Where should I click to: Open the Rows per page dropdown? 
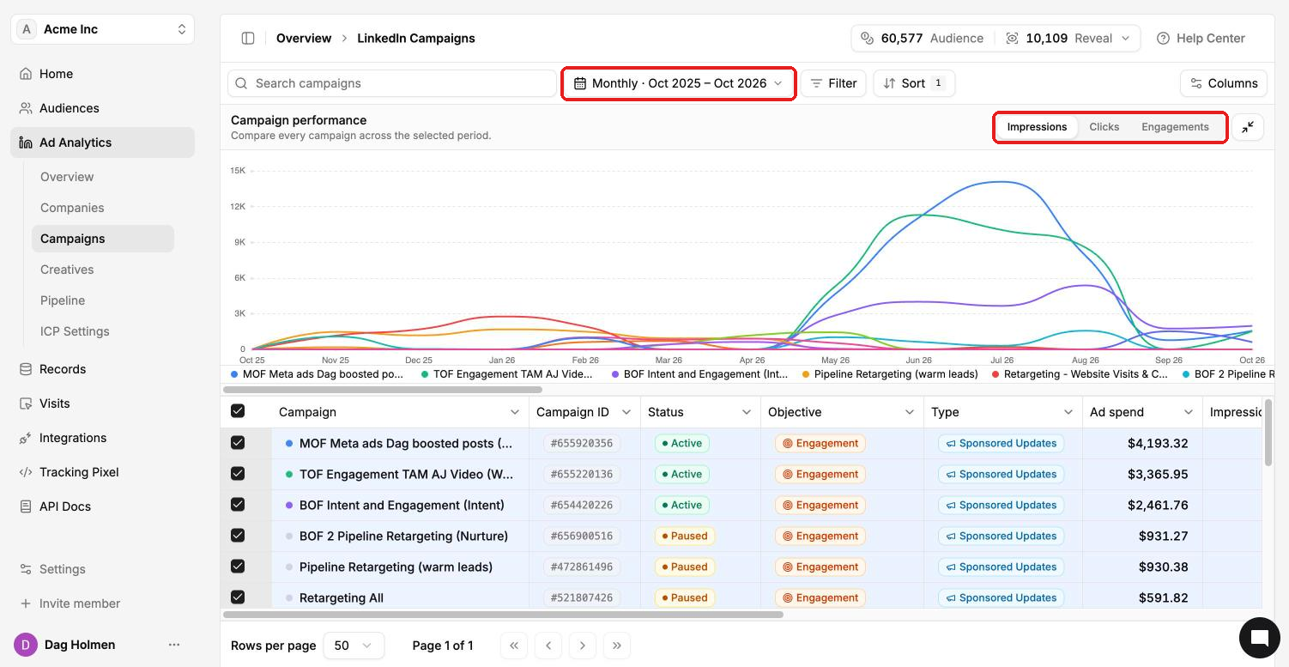(x=354, y=646)
